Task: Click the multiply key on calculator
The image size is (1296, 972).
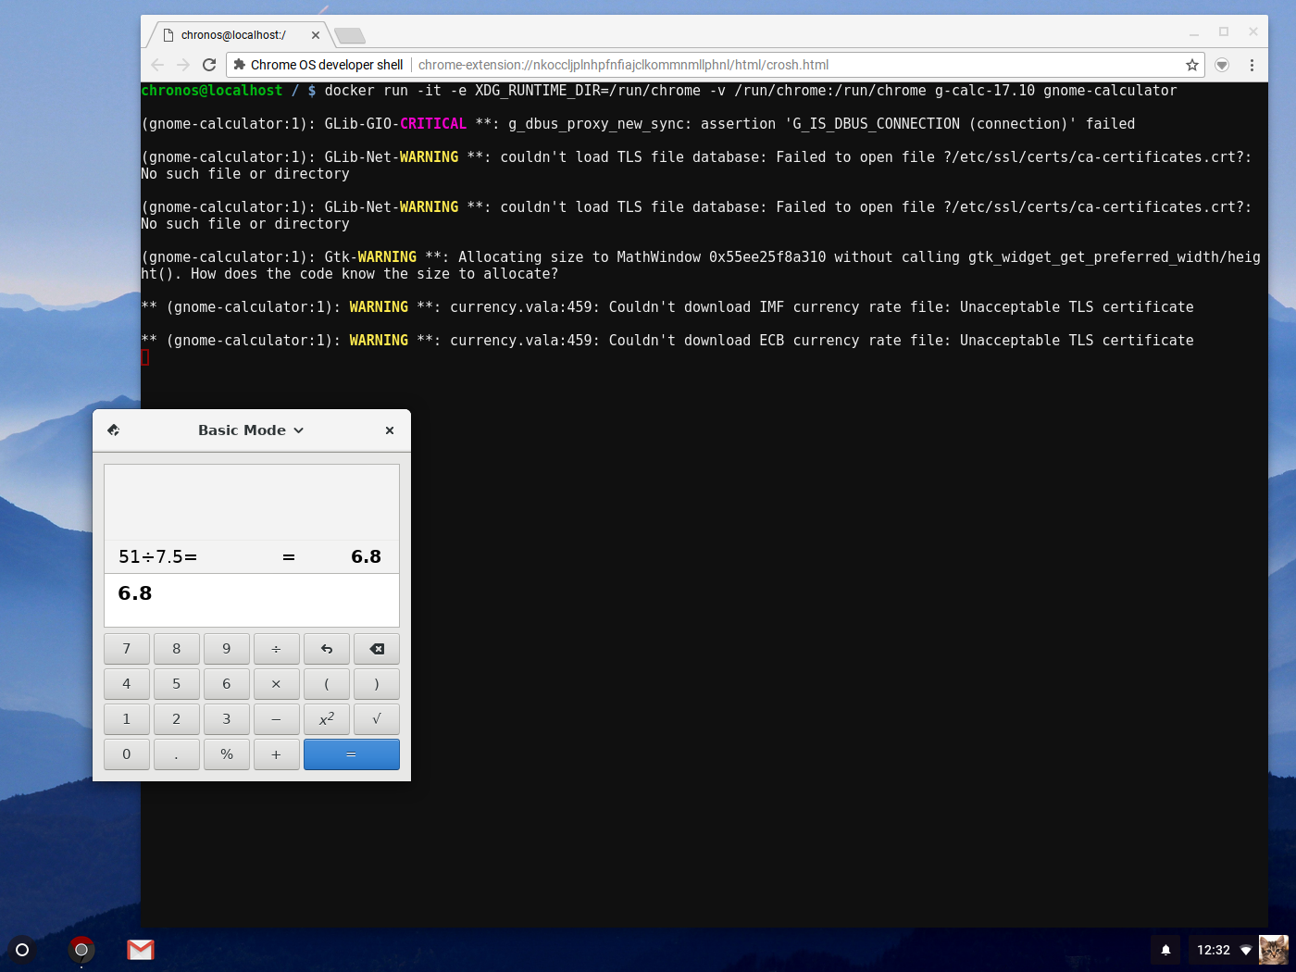Action: point(277,684)
